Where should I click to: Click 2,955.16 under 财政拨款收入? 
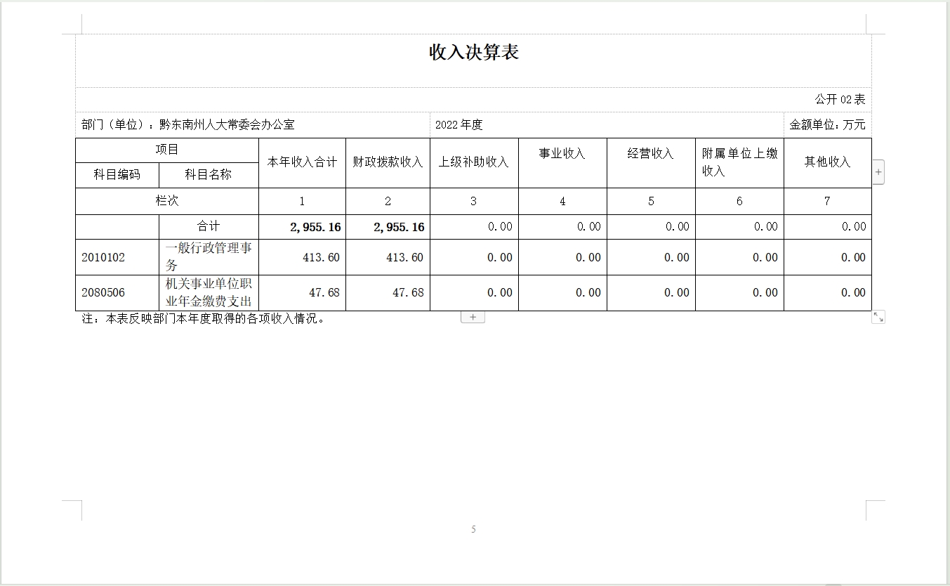[x=399, y=227]
